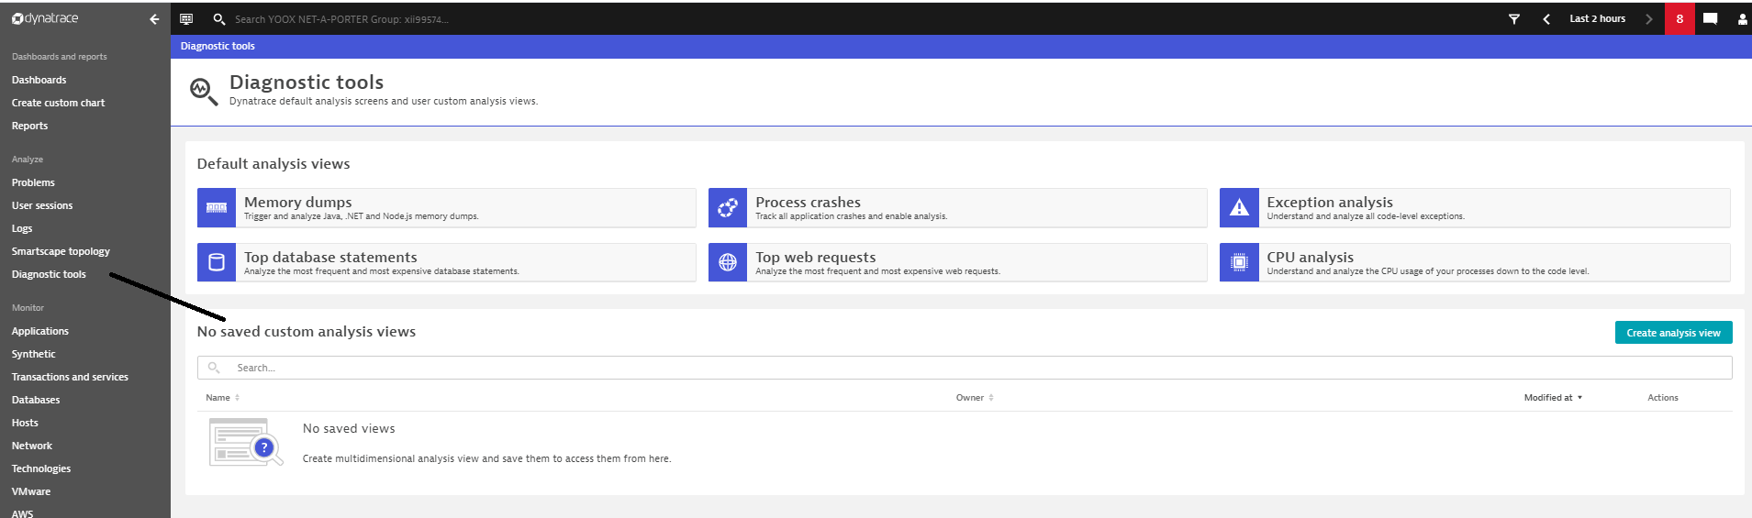Open the dashboard monitor icon in top bar
1752x518 pixels.
click(186, 19)
